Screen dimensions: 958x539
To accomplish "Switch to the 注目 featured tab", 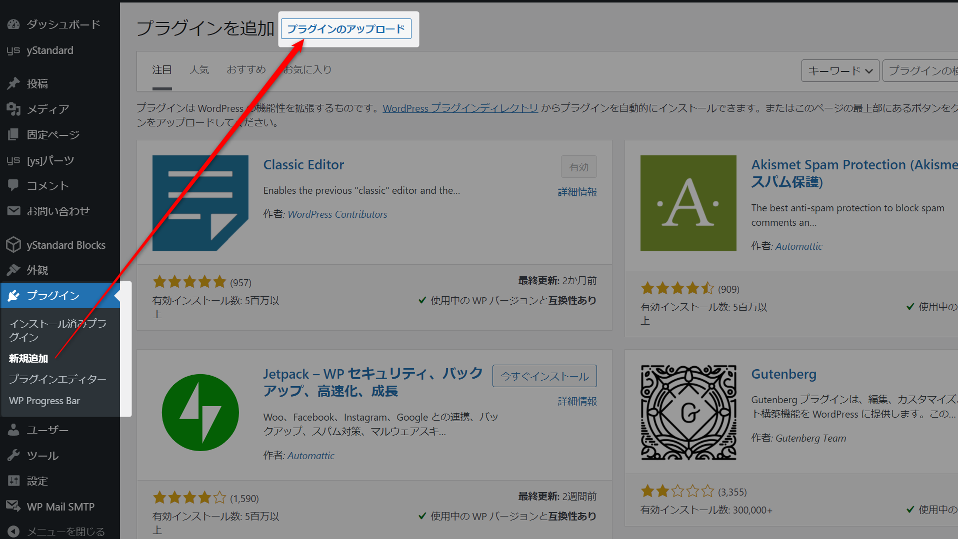I will tap(162, 69).
